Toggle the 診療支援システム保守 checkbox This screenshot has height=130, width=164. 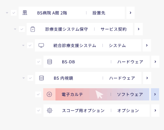coord(22,29)
